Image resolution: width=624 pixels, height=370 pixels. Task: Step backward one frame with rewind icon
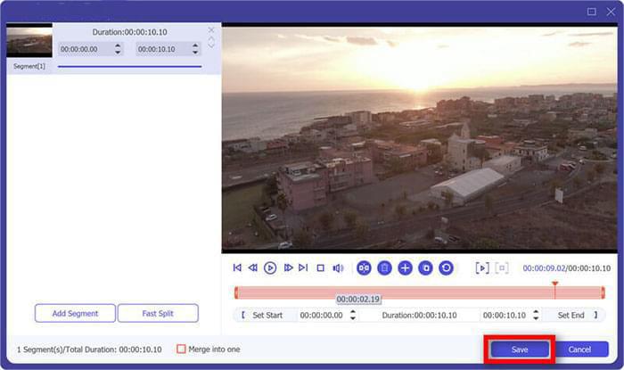tap(252, 267)
